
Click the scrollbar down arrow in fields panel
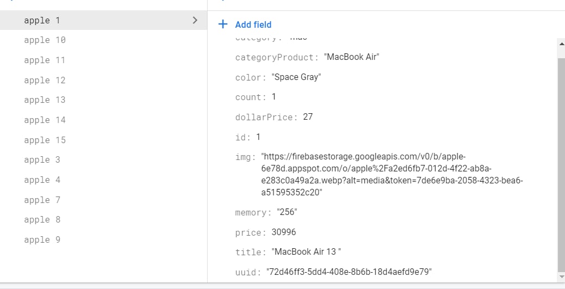[x=561, y=276]
